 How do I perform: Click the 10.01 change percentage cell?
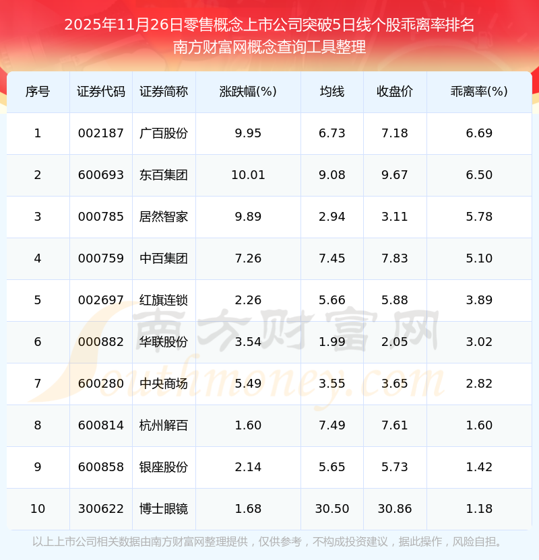(x=248, y=175)
